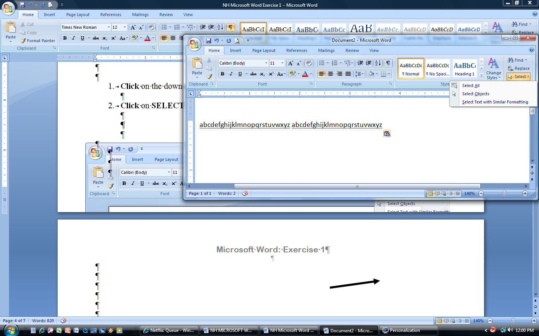Click the Office Button in the Exercise1 window

[8, 8]
